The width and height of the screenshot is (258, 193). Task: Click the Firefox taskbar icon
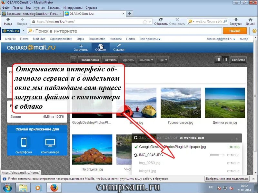(x=54, y=188)
